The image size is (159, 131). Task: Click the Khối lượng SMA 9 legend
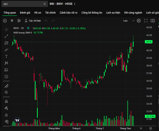[x=23, y=32]
